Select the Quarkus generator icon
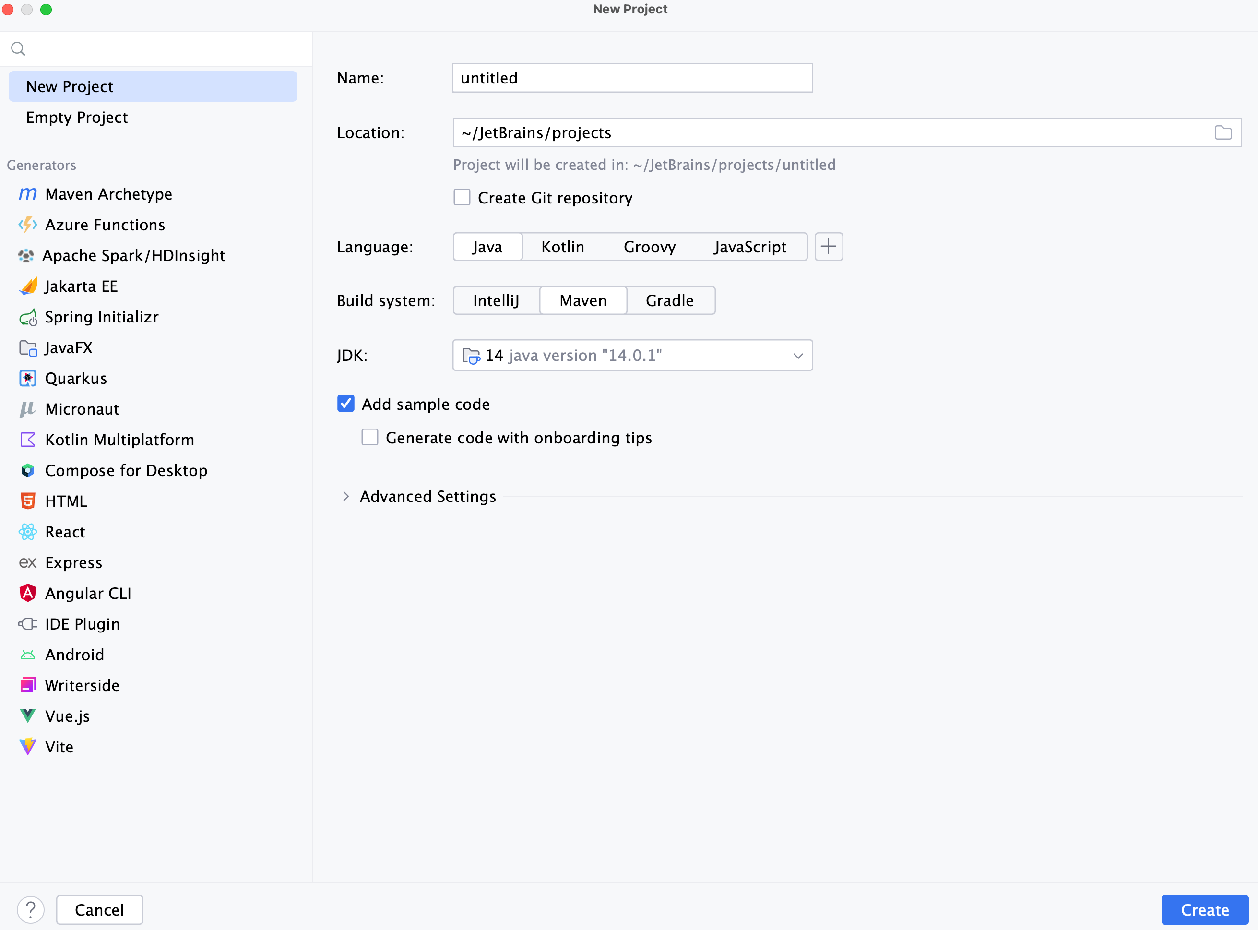 click(27, 378)
